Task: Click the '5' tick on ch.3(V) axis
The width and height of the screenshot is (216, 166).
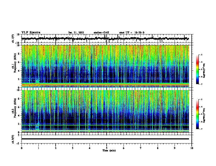Action: (19, 135)
